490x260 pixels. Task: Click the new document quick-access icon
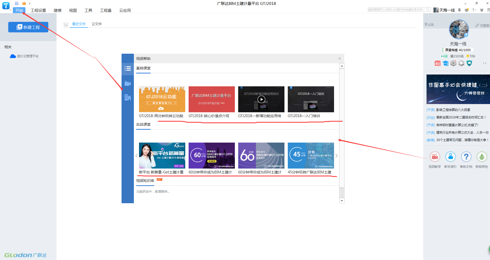[17, 3]
